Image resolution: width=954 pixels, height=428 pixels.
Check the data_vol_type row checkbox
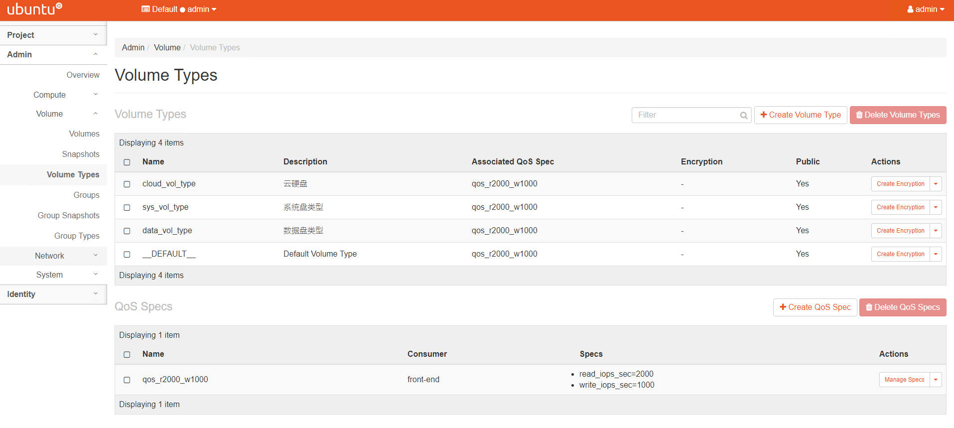click(x=127, y=231)
